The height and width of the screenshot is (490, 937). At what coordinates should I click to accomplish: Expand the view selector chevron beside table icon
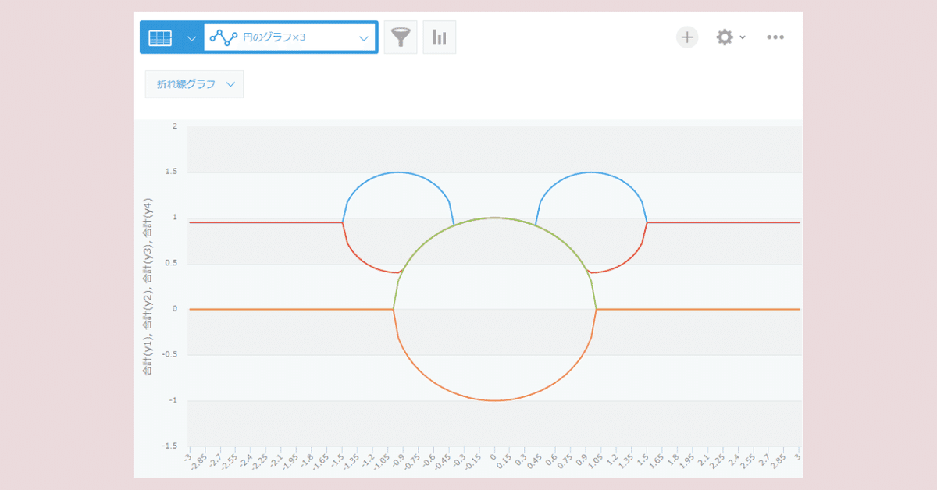pyautogui.click(x=192, y=37)
